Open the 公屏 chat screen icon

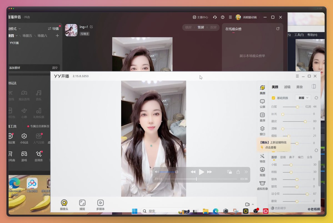pos(262,103)
